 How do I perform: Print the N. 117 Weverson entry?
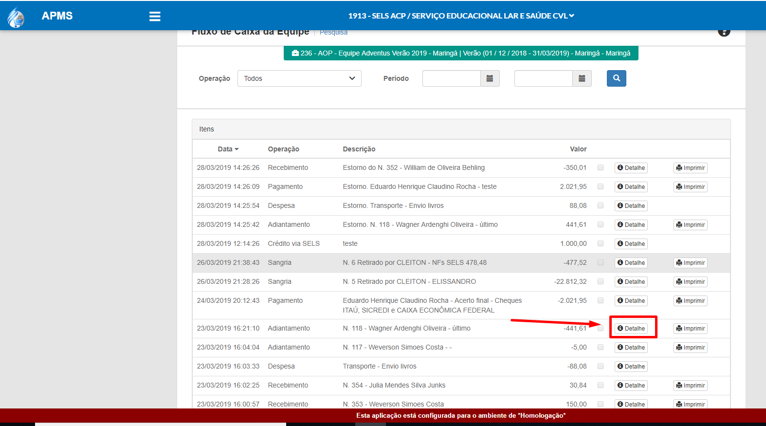click(691, 348)
